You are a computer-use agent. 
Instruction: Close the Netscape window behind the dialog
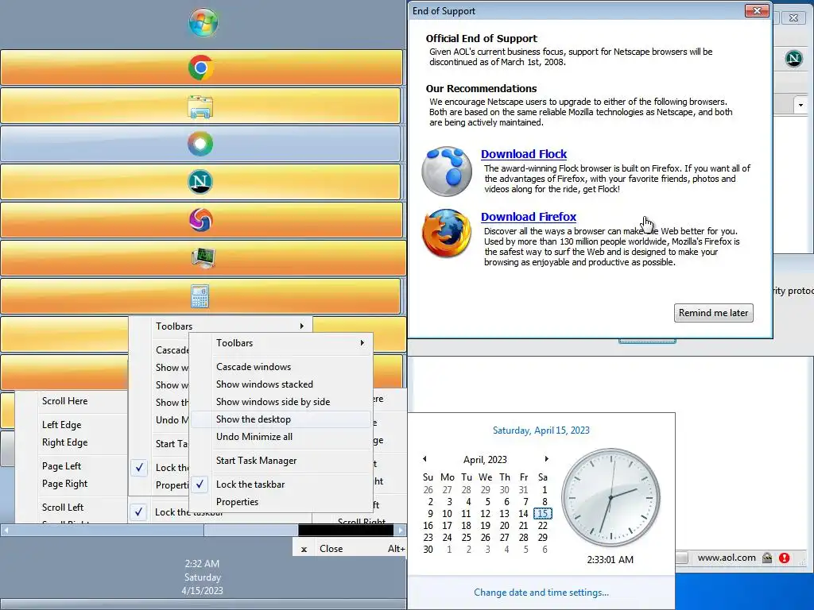793,17
